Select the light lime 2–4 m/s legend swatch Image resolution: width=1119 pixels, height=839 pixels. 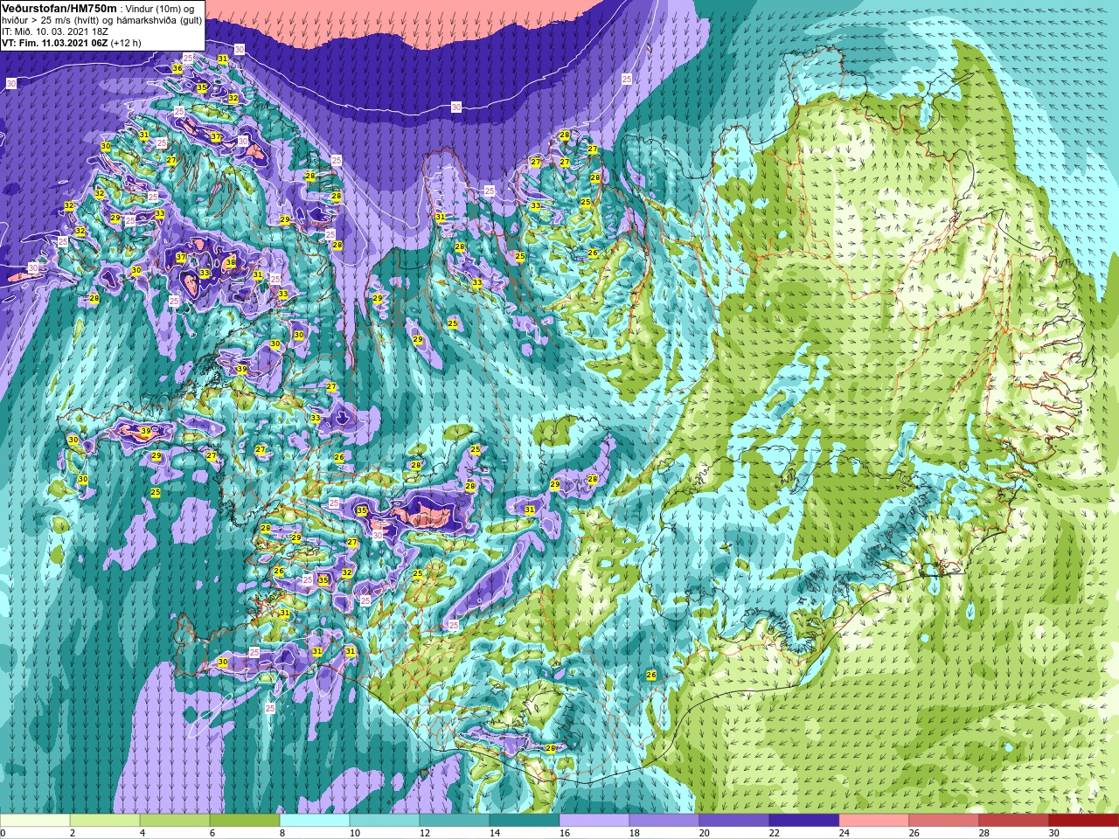[105, 821]
